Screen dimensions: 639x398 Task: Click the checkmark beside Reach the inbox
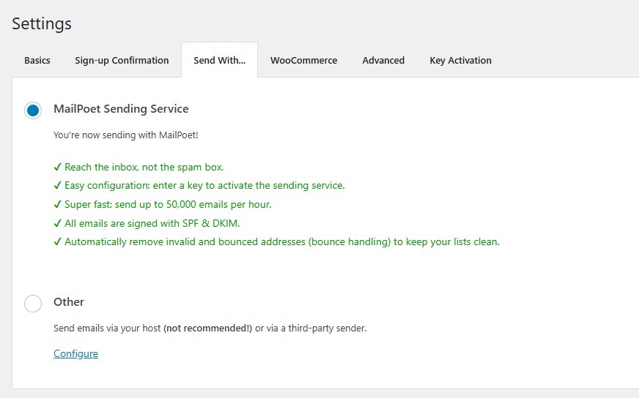pos(58,168)
